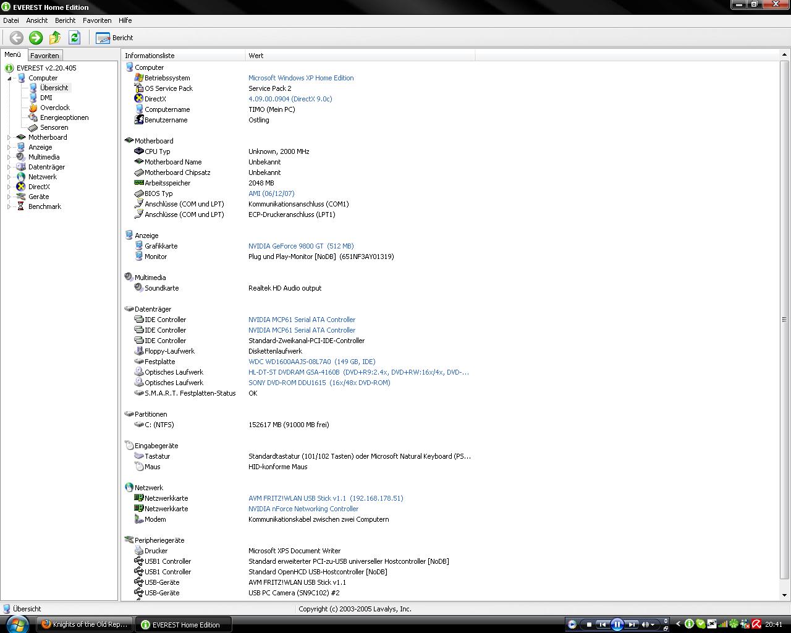Skip to next track in media toolbar

coord(632,624)
